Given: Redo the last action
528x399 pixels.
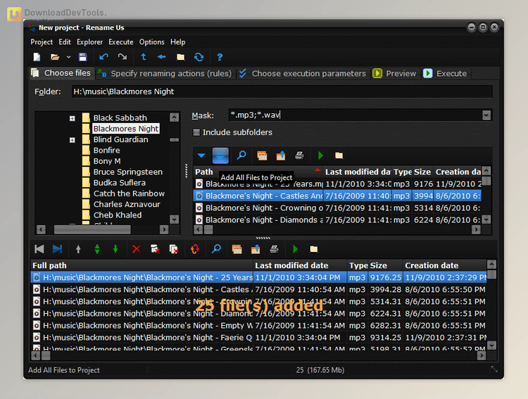Looking at the screenshot, I should [x=122, y=57].
